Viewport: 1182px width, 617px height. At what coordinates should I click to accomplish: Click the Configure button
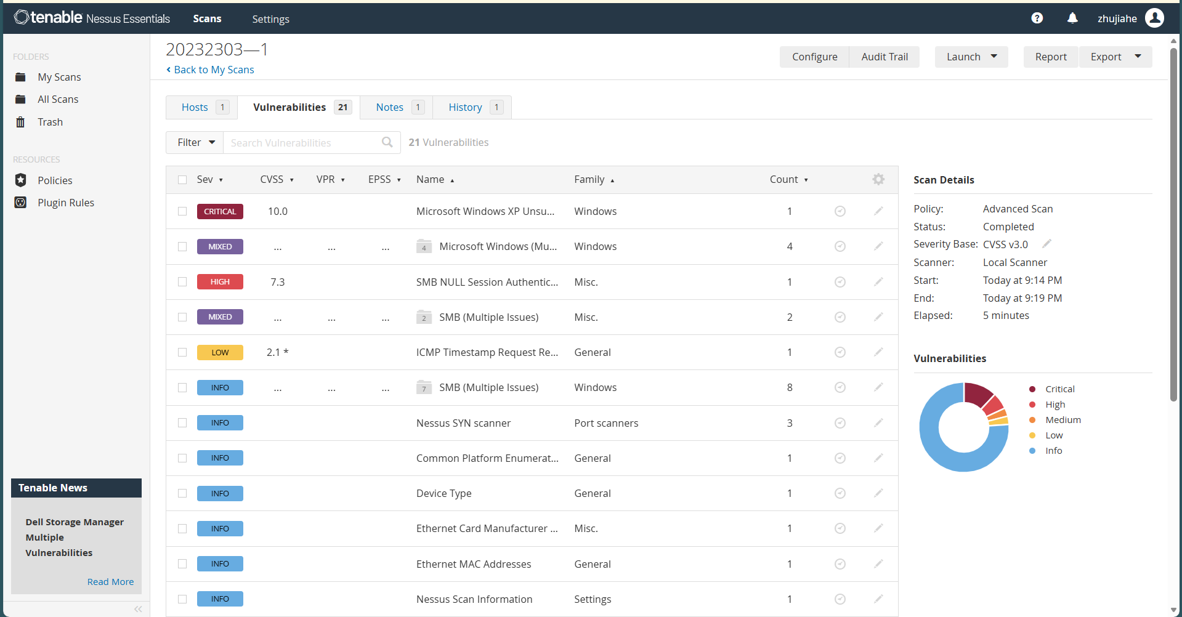point(814,57)
